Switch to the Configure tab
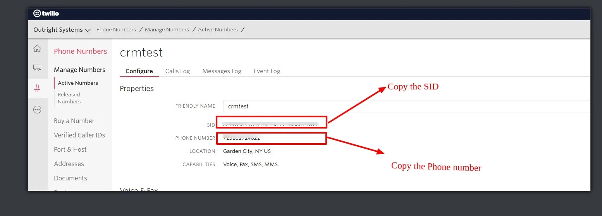Viewport: 602px width, 216px height. pos(139,71)
